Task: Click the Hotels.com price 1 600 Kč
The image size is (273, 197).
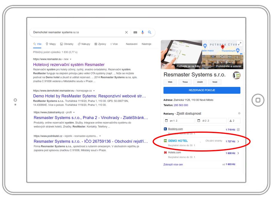Action: click(231, 153)
